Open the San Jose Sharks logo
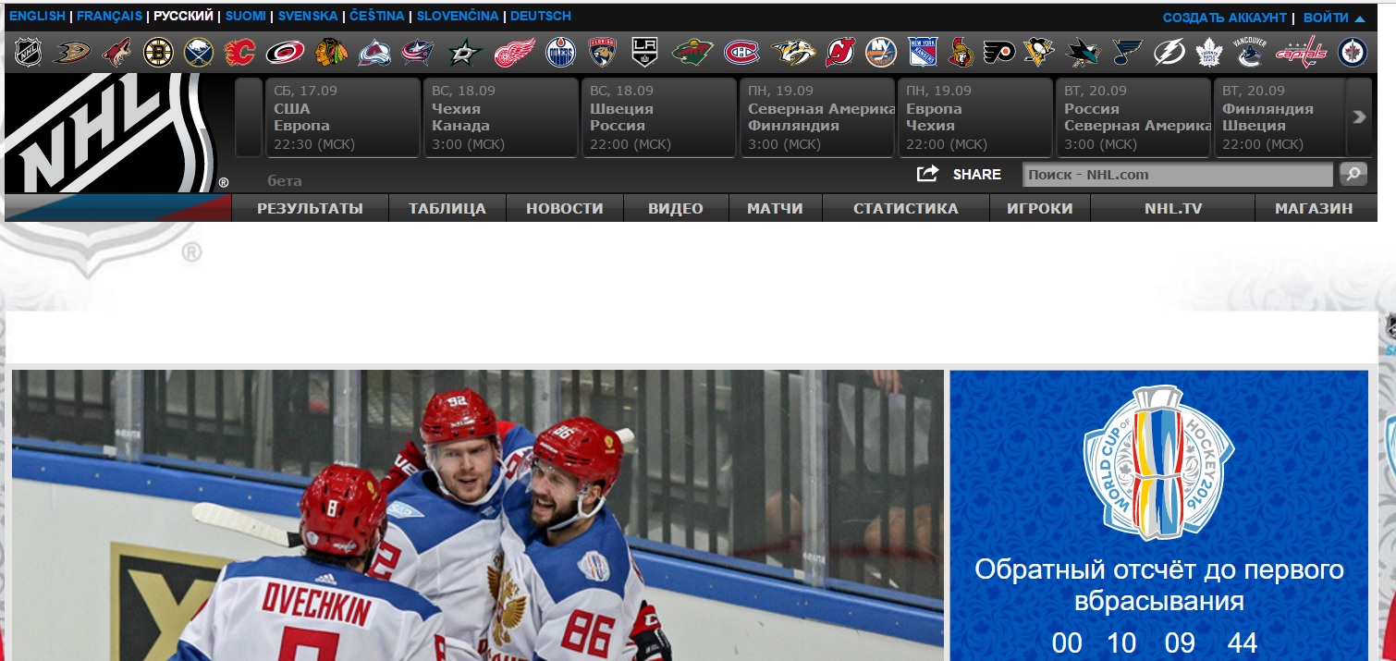Screen dimensions: 1396x661 1083,53
